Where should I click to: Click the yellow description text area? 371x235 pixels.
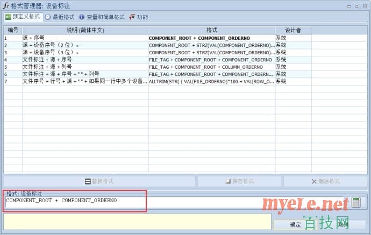click(137, 222)
